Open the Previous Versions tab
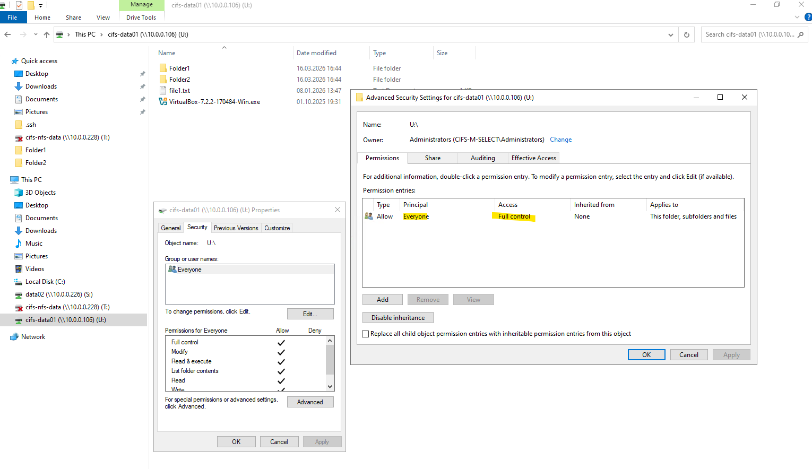Screen dimensions: 812x469 236,228
